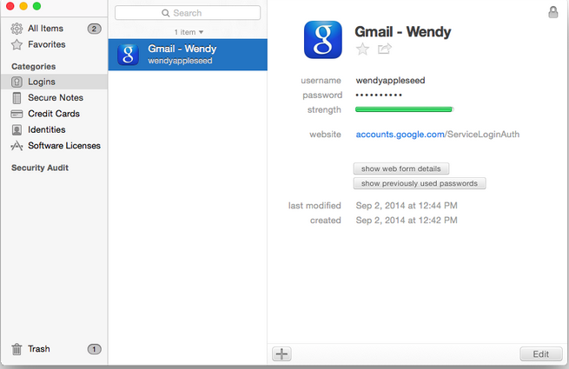Click the Favorites star icon in sidebar
Screen dimensions: 569x369
[x=17, y=44]
